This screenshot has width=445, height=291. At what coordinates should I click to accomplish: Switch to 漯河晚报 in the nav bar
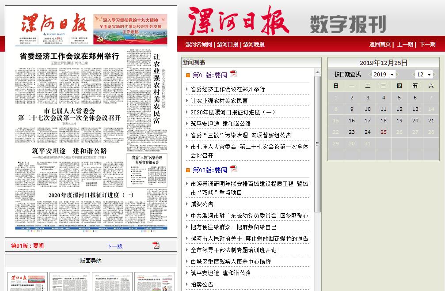254,45
